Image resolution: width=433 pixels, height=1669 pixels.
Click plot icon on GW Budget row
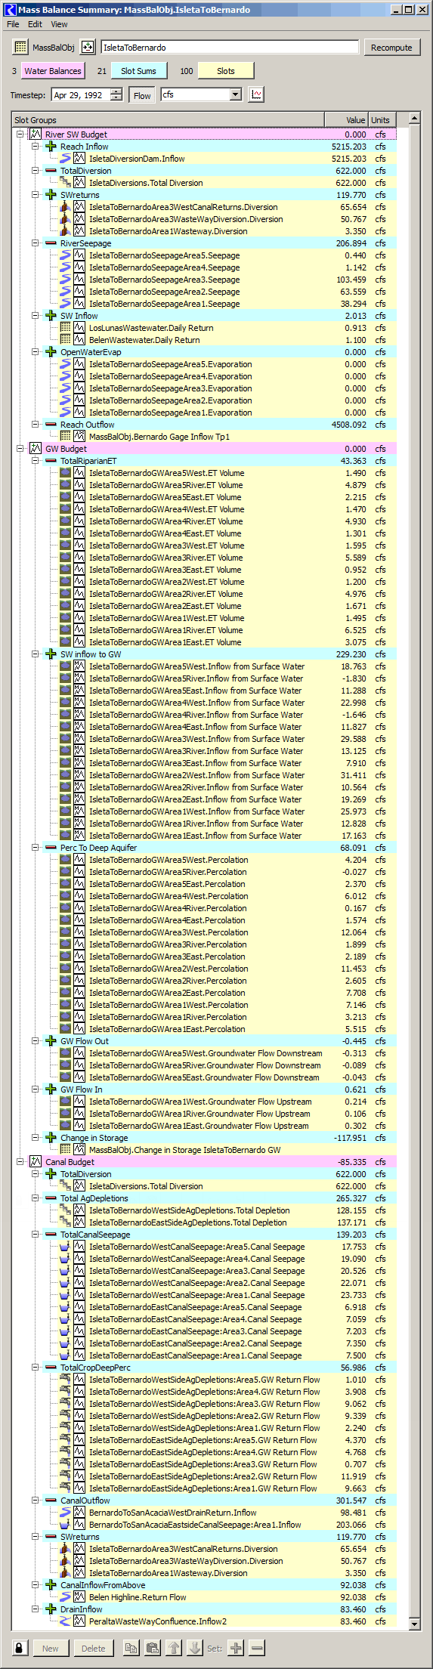35,449
